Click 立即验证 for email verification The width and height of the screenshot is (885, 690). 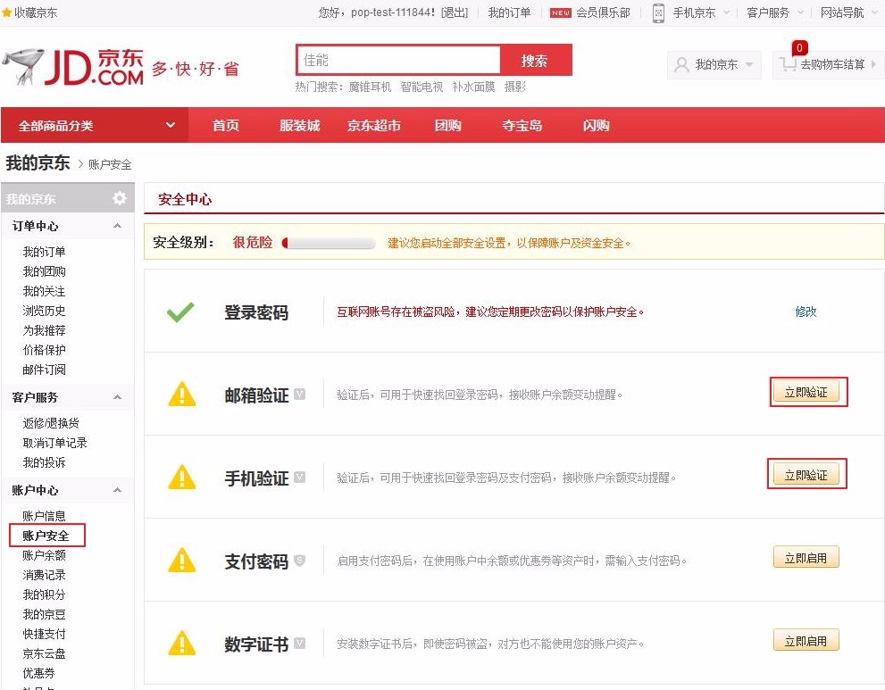pos(806,391)
